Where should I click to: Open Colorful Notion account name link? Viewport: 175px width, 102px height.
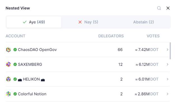pyautogui.click(x=32, y=94)
